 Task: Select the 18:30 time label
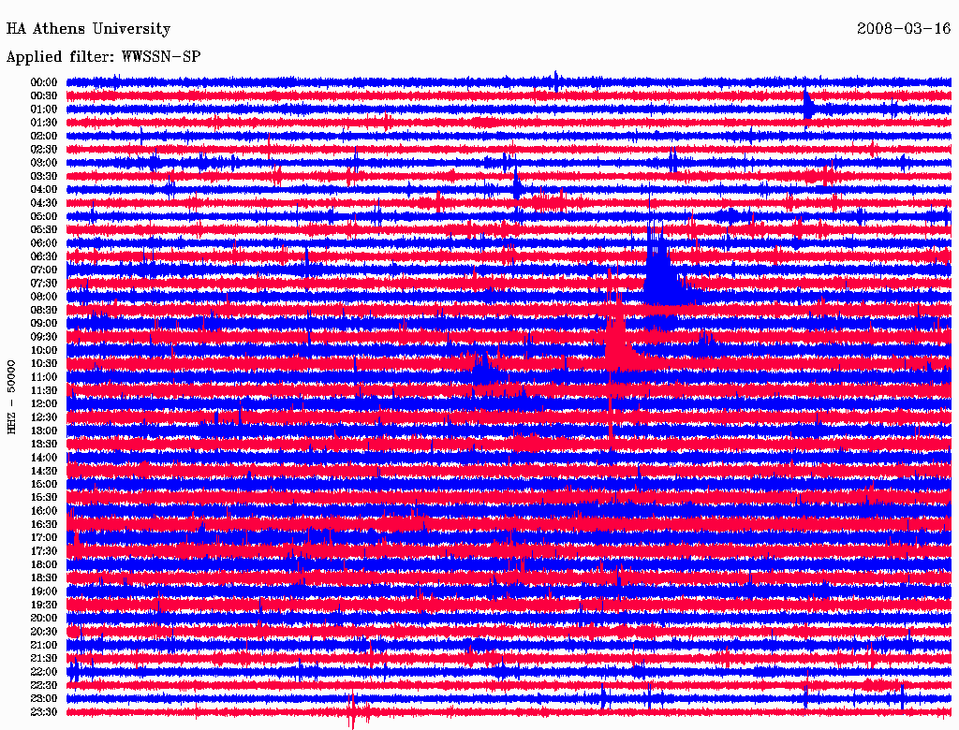tap(44, 577)
